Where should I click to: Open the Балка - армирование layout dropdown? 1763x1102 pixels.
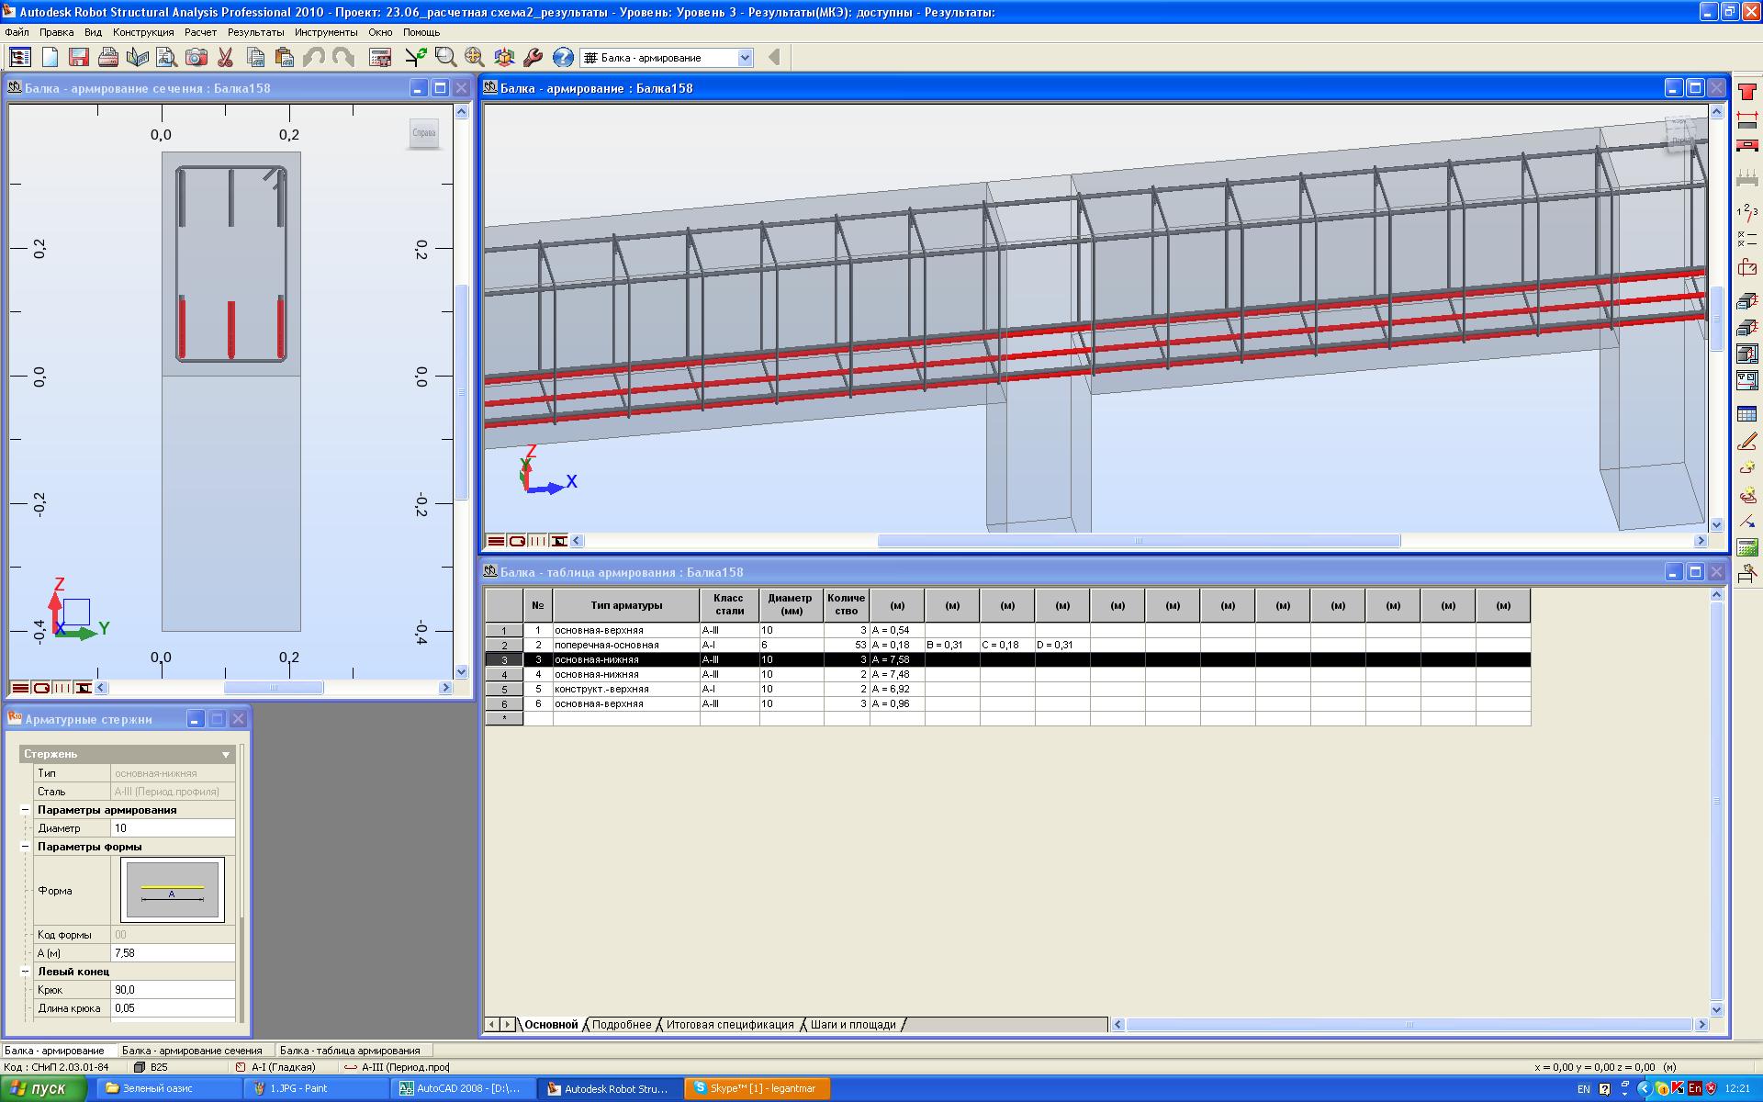tap(745, 58)
